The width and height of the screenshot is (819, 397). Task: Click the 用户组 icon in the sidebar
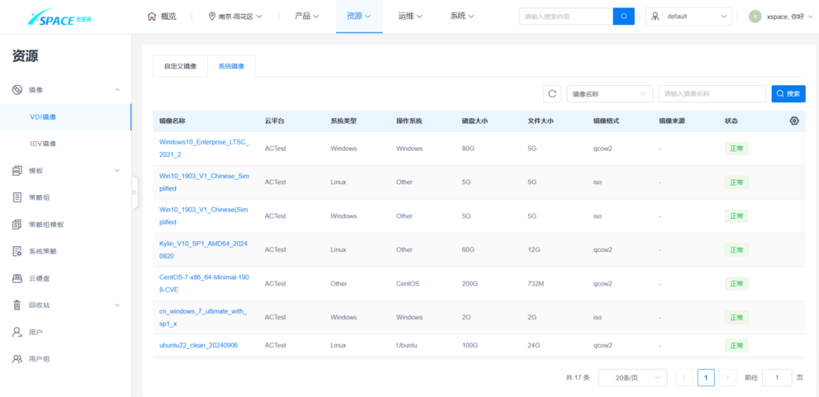pos(17,359)
